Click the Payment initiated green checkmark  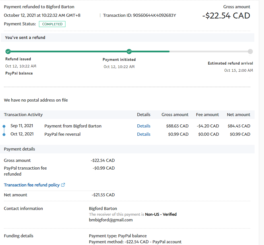(x=129, y=52)
